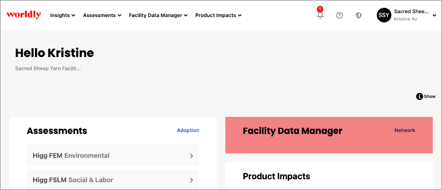Open the Insights menu
The height and width of the screenshot is (190, 442).
tap(63, 16)
